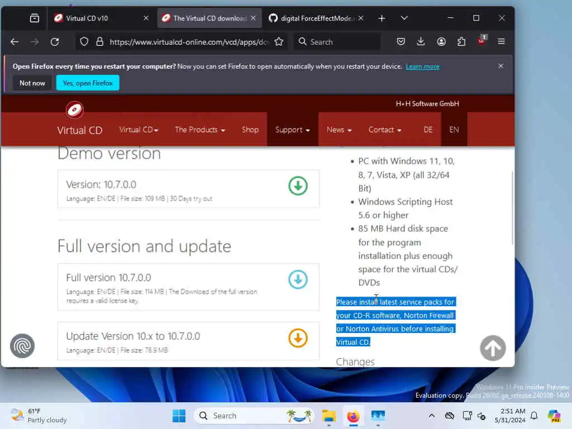Click the page vertical scrollbar

pos(512,208)
